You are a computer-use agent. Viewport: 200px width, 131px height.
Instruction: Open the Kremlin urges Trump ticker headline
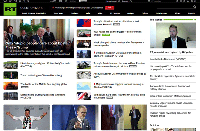[79, 8]
